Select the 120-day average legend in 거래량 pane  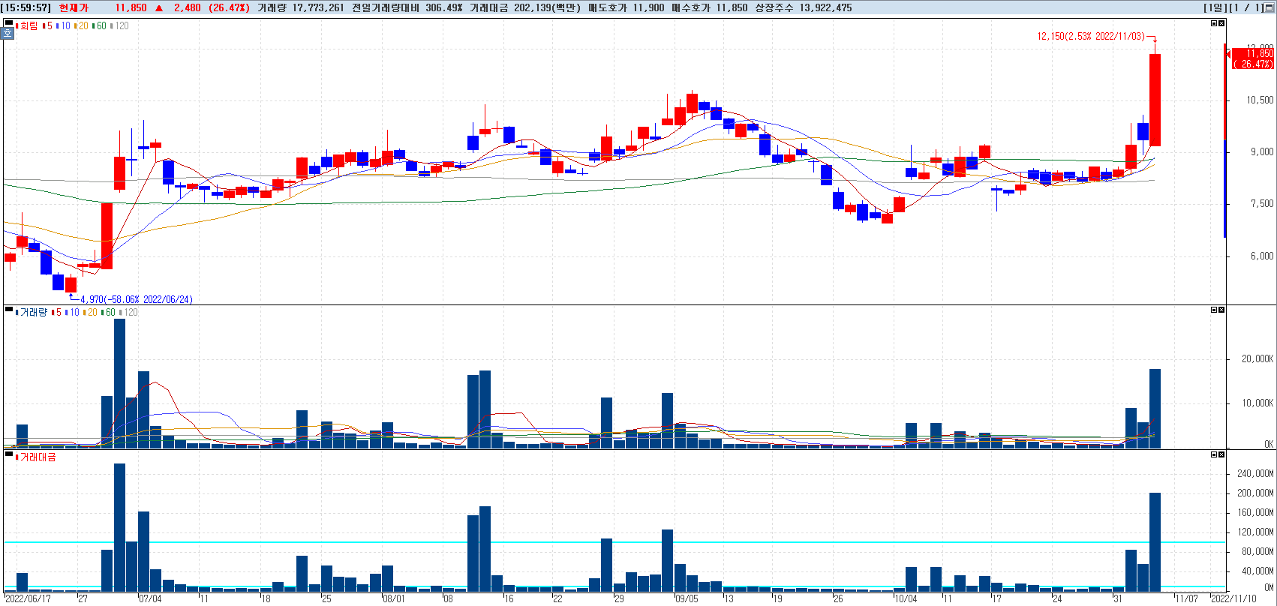click(129, 312)
